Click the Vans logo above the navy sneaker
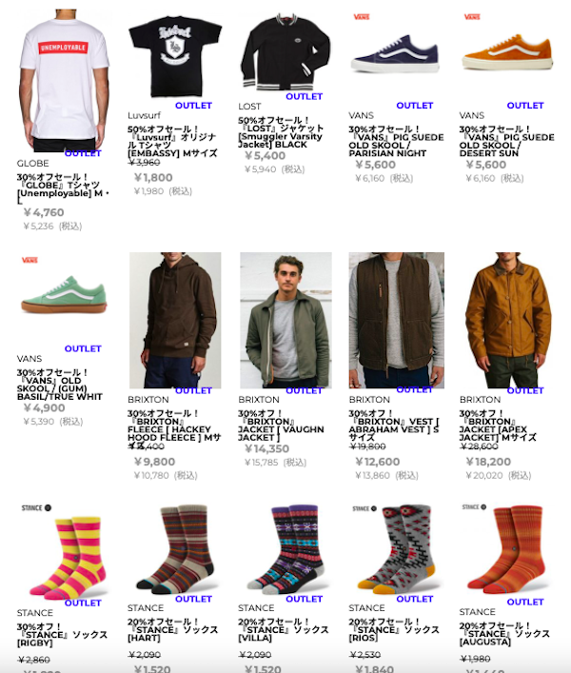Screen dimensions: 571x673 click(362, 17)
